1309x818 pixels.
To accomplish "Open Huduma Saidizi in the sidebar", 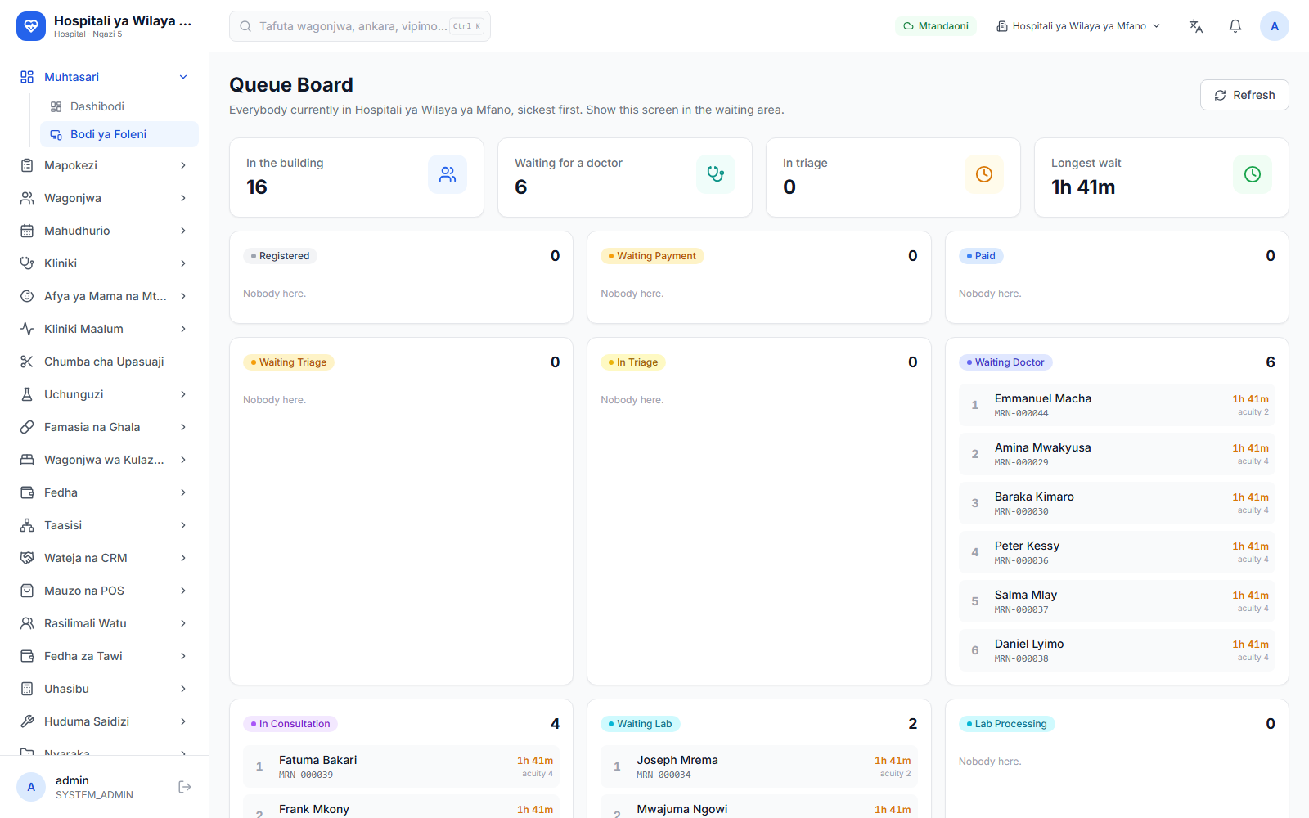I will coord(105,721).
